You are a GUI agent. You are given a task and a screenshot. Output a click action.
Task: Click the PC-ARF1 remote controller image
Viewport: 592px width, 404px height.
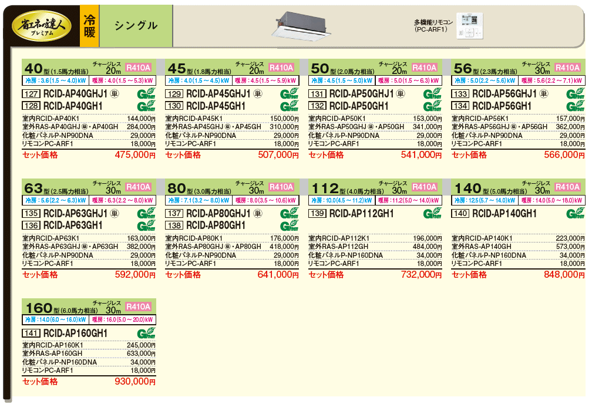(470, 26)
